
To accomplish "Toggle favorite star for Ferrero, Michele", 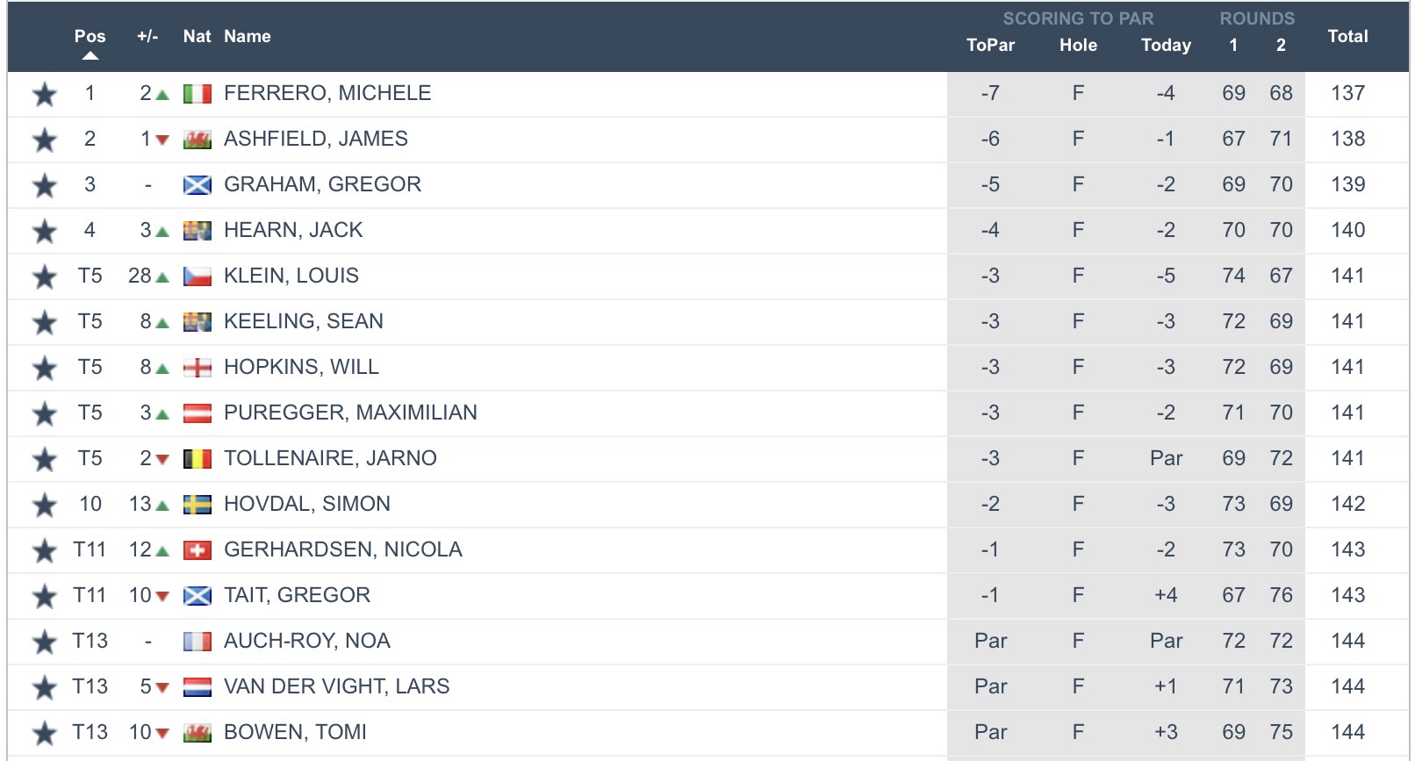I will [44, 94].
